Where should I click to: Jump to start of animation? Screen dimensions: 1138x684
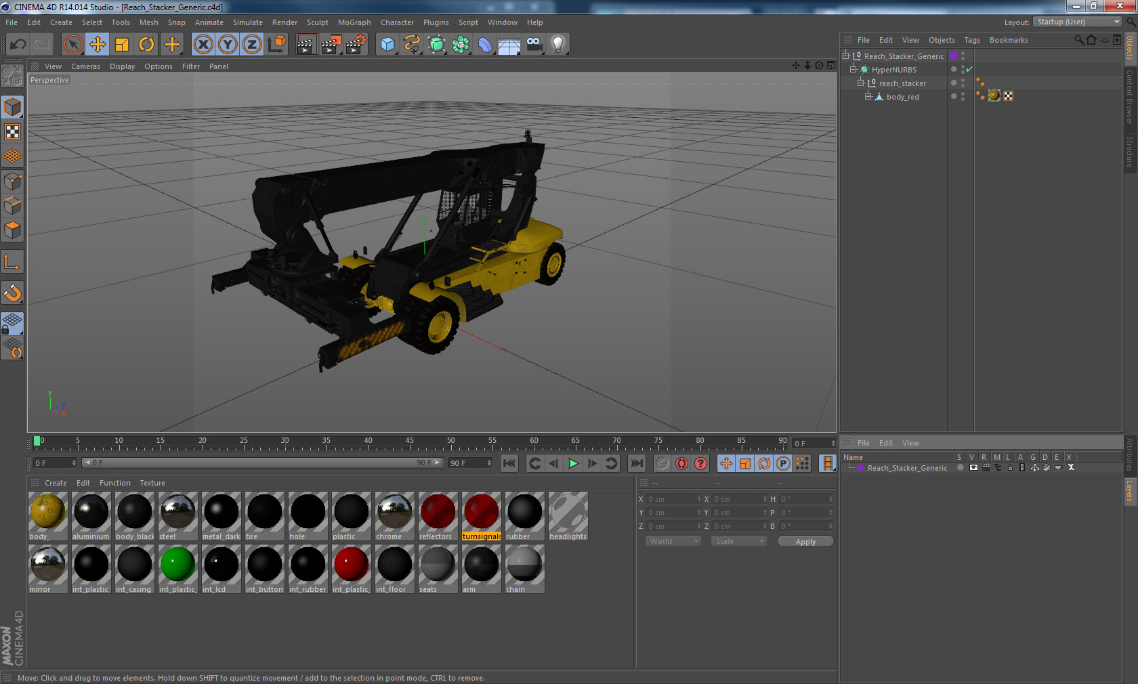[x=509, y=463]
